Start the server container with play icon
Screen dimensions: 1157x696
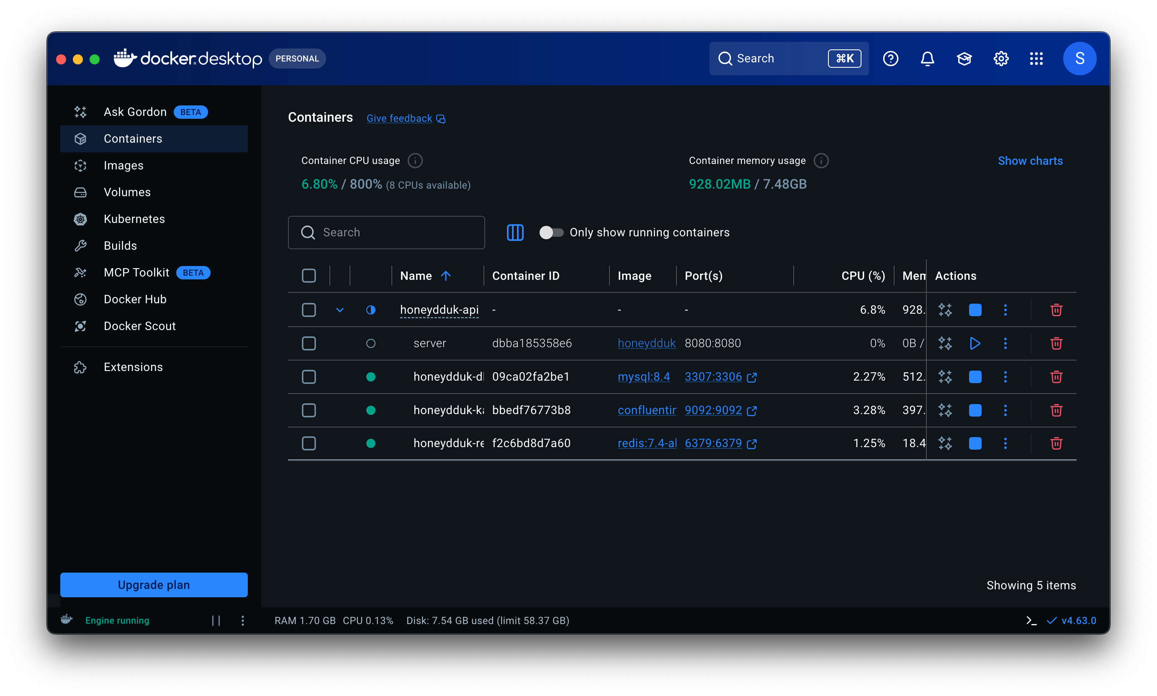(x=975, y=343)
